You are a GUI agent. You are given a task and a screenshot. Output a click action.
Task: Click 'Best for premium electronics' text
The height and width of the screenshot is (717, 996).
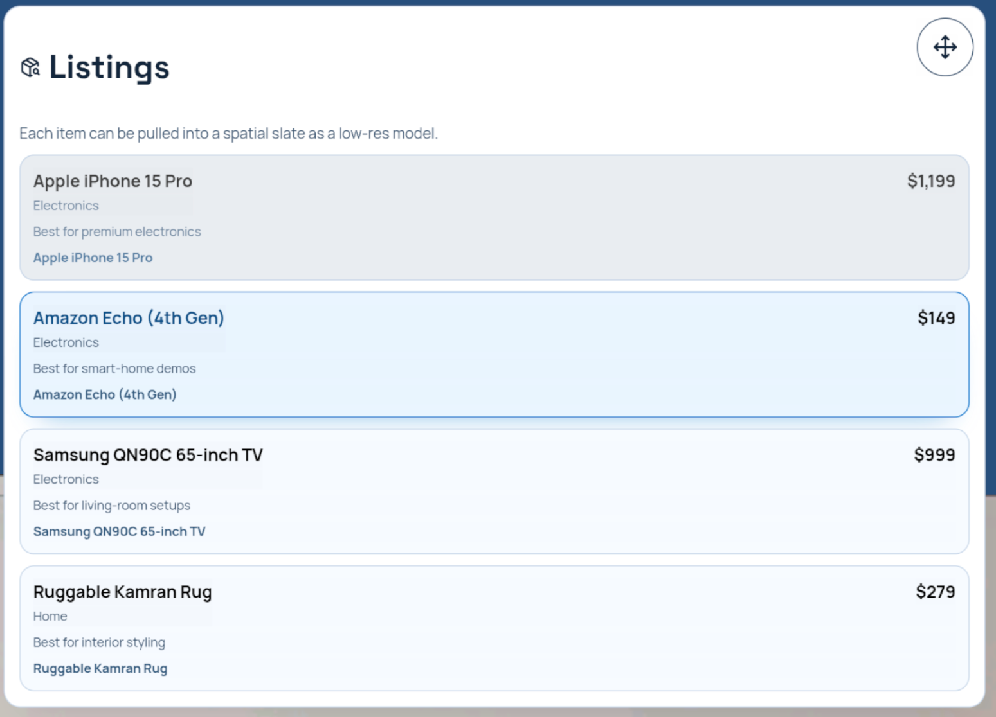117,232
